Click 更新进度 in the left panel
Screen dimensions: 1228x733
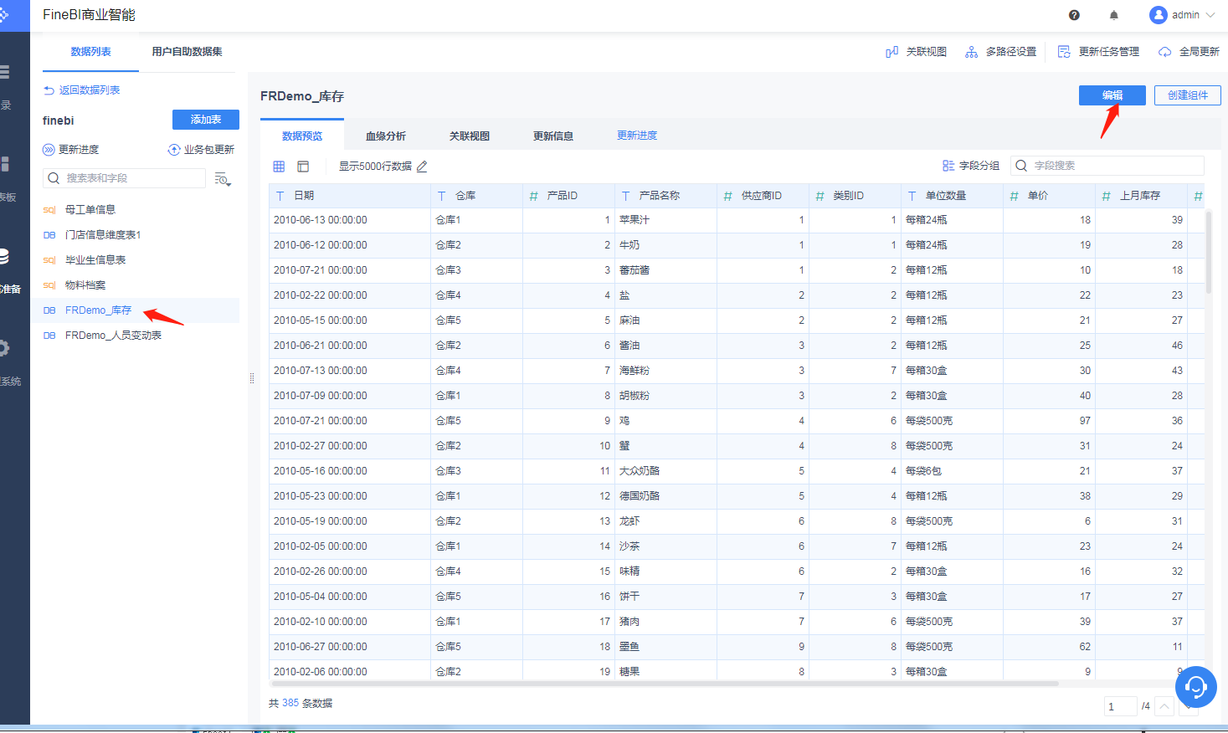click(71, 150)
